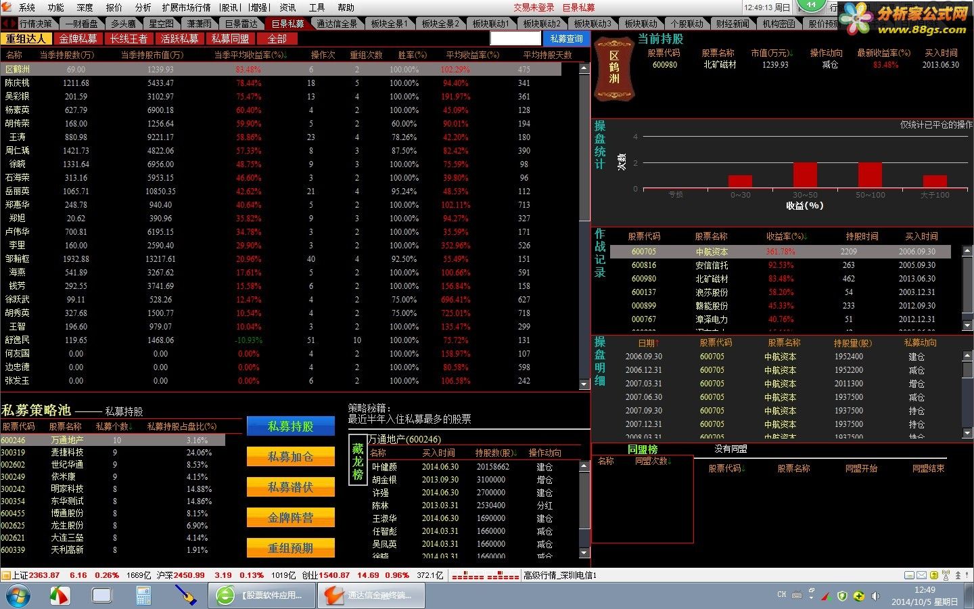Screen dimensions: 974x609
Task: Click the 作战记录 scroll-up arrow
Action: tap(967, 250)
